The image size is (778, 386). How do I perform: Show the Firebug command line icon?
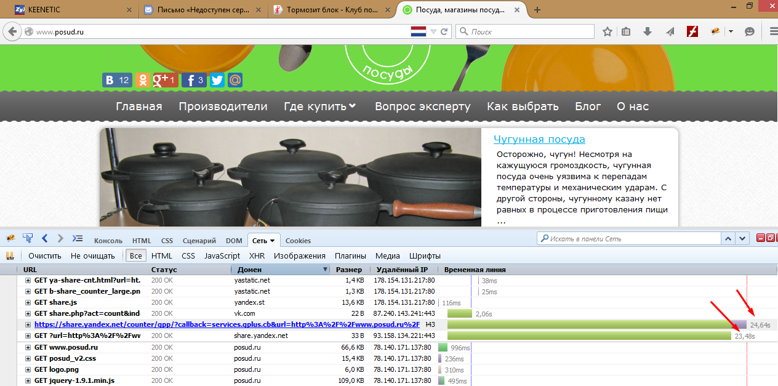(x=77, y=238)
